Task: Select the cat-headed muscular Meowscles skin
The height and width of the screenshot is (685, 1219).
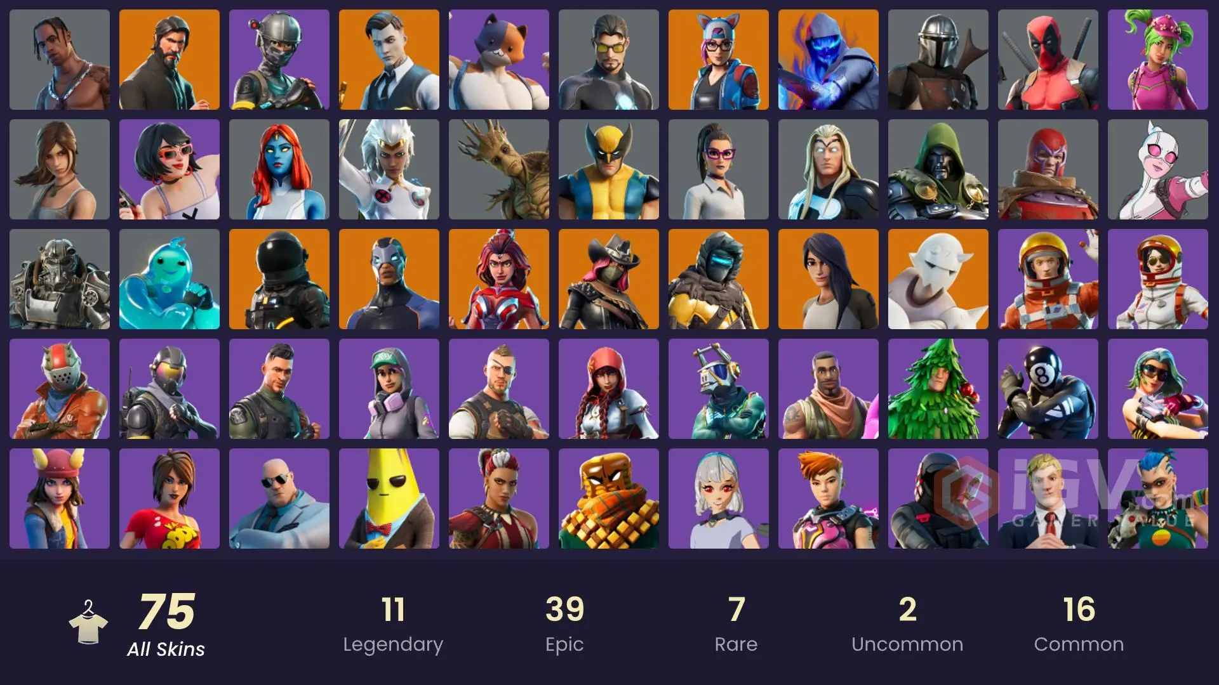Action: [499, 60]
